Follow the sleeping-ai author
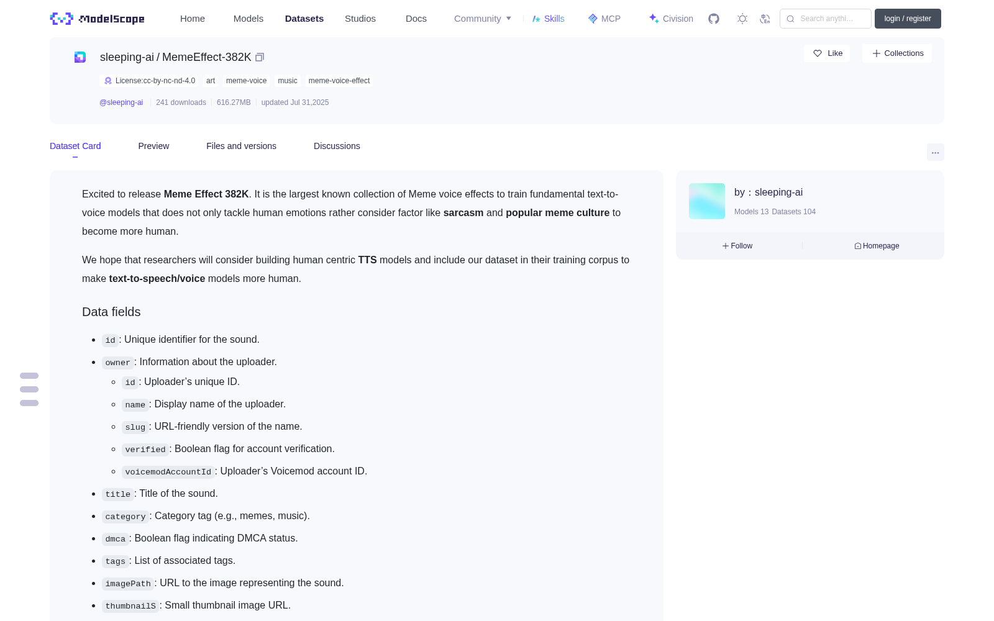 (737, 246)
